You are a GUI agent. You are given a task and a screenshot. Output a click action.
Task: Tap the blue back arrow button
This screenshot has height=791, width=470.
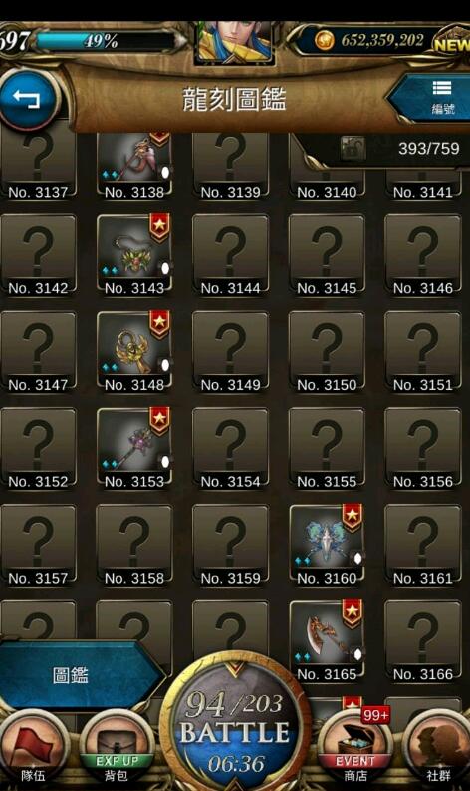pyautogui.click(x=28, y=99)
